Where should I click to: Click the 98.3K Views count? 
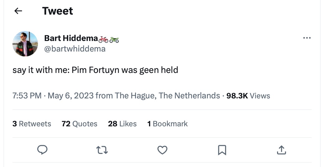click(x=248, y=96)
